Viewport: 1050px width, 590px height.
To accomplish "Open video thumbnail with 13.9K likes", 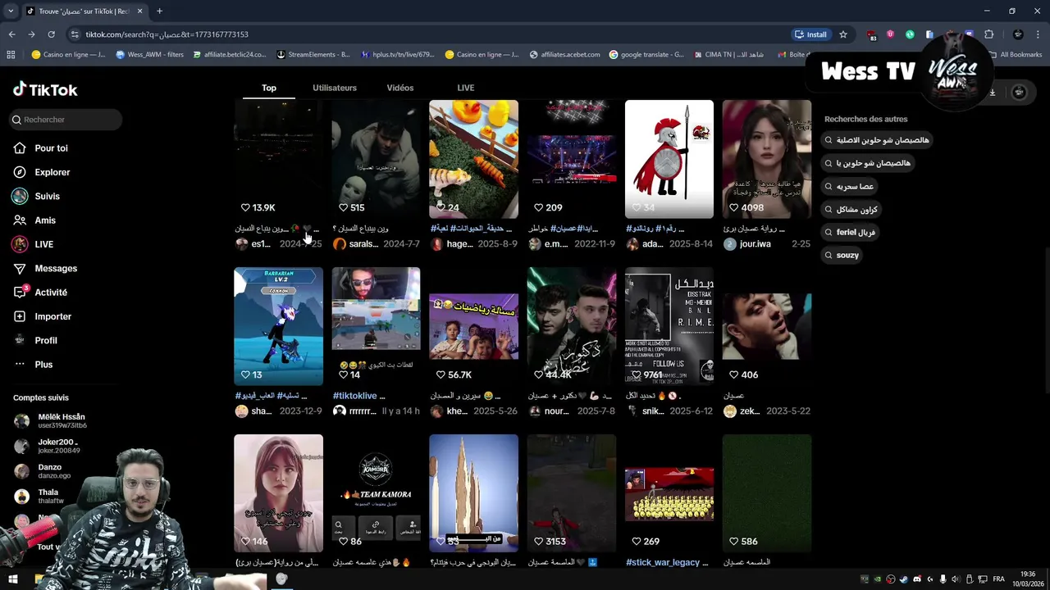I will 278,159.
